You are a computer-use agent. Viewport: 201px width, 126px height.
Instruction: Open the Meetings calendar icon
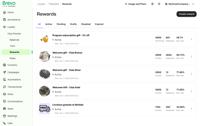pyautogui.click(x=4, y=116)
